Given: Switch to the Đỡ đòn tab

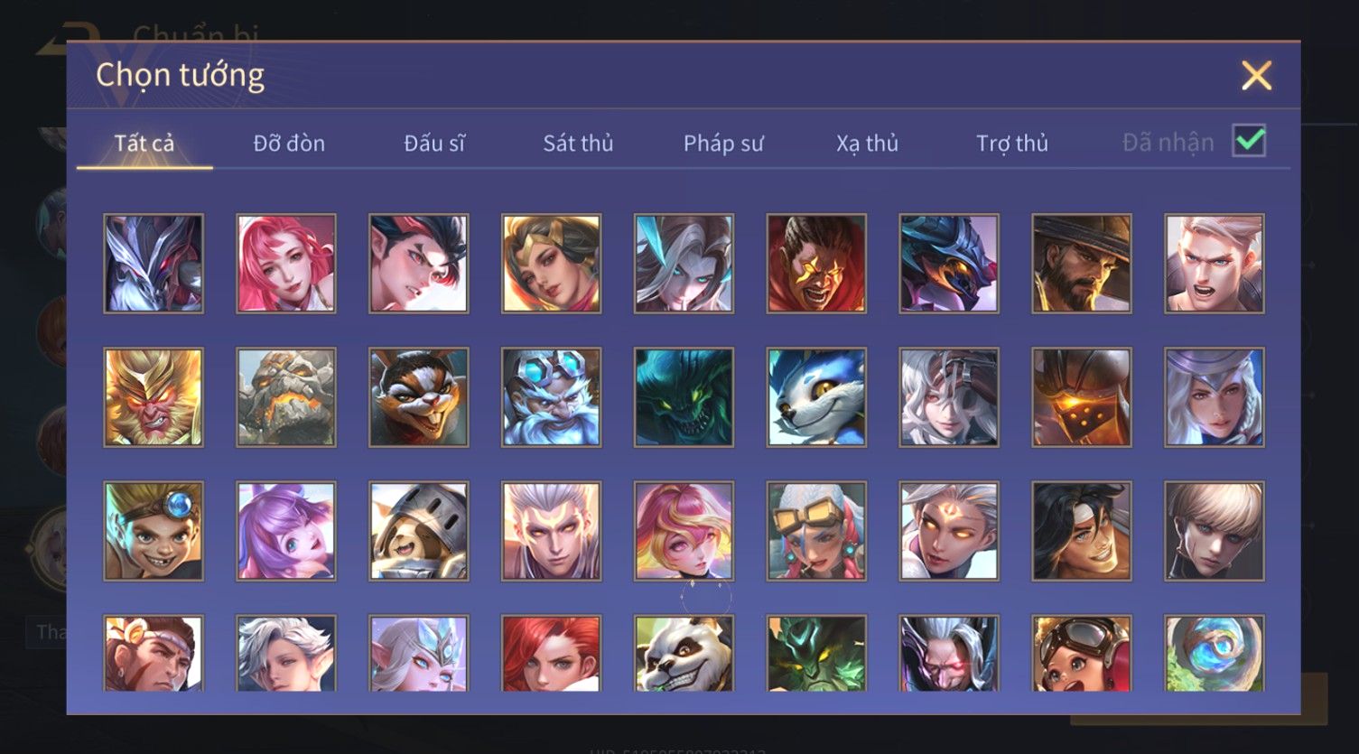Looking at the screenshot, I should (x=289, y=143).
